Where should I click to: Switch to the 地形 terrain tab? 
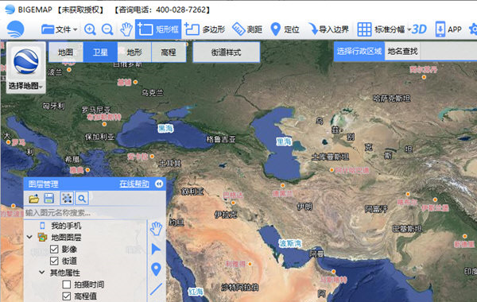[x=134, y=52]
